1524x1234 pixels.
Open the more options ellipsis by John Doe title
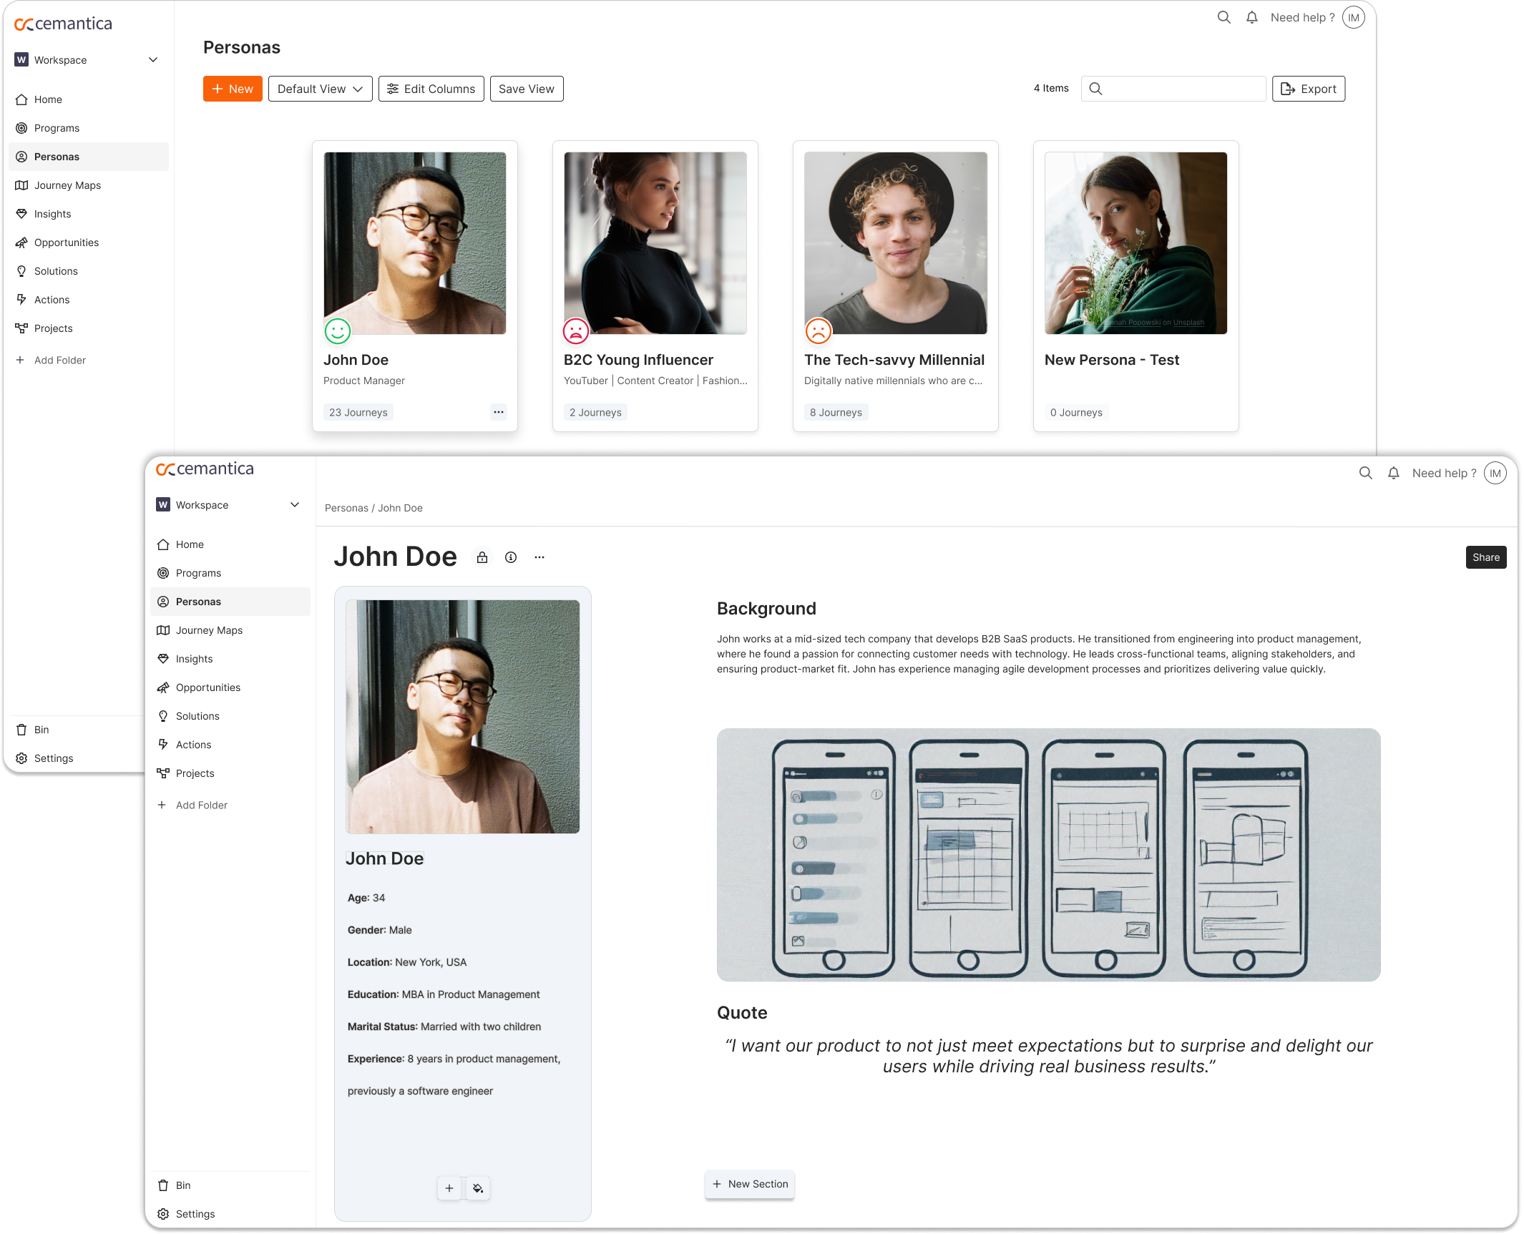pyautogui.click(x=539, y=557)
